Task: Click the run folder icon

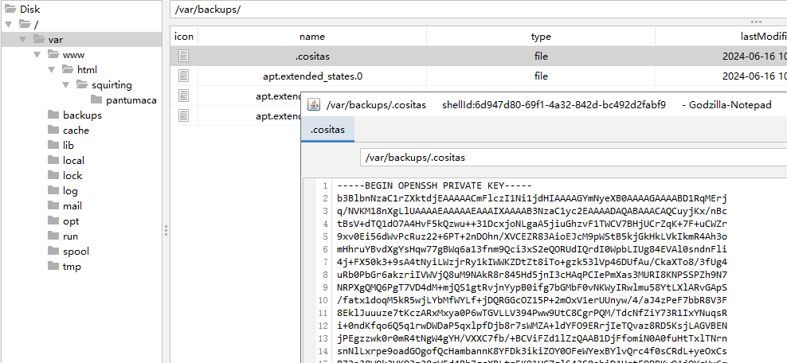Action: [x=53, y=236]
